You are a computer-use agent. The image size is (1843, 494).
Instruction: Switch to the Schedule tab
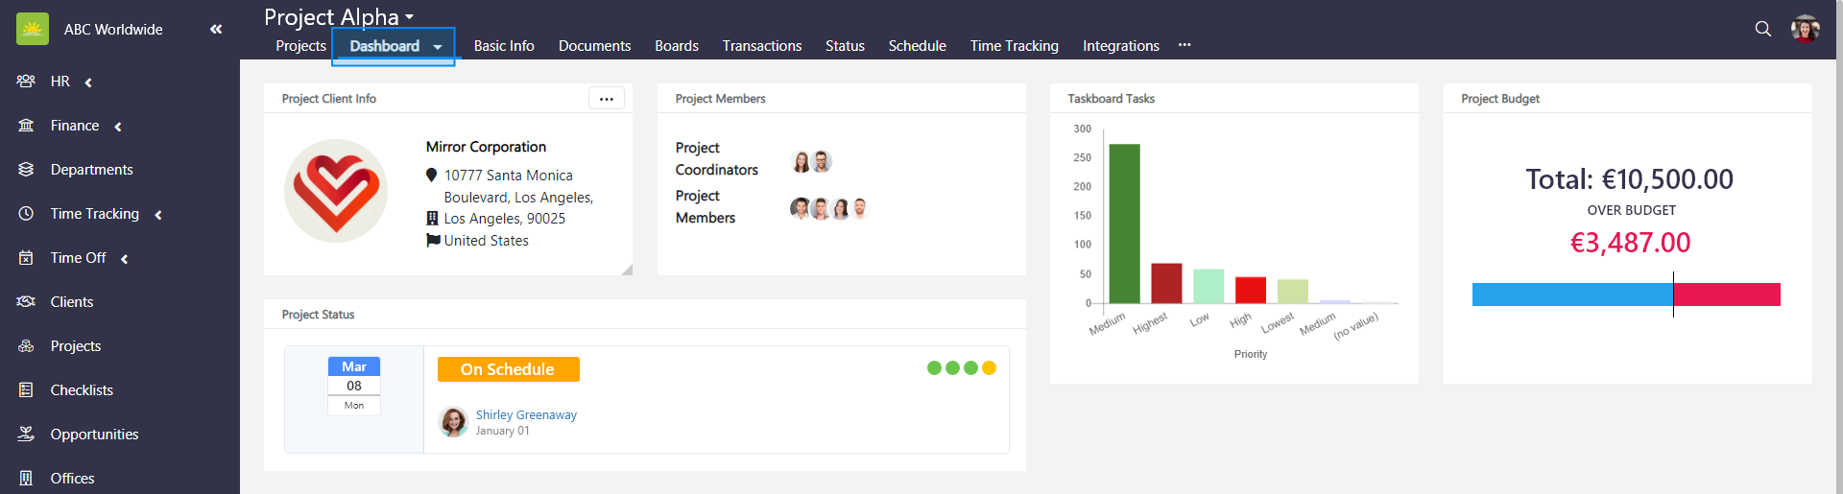pos(917,46)
